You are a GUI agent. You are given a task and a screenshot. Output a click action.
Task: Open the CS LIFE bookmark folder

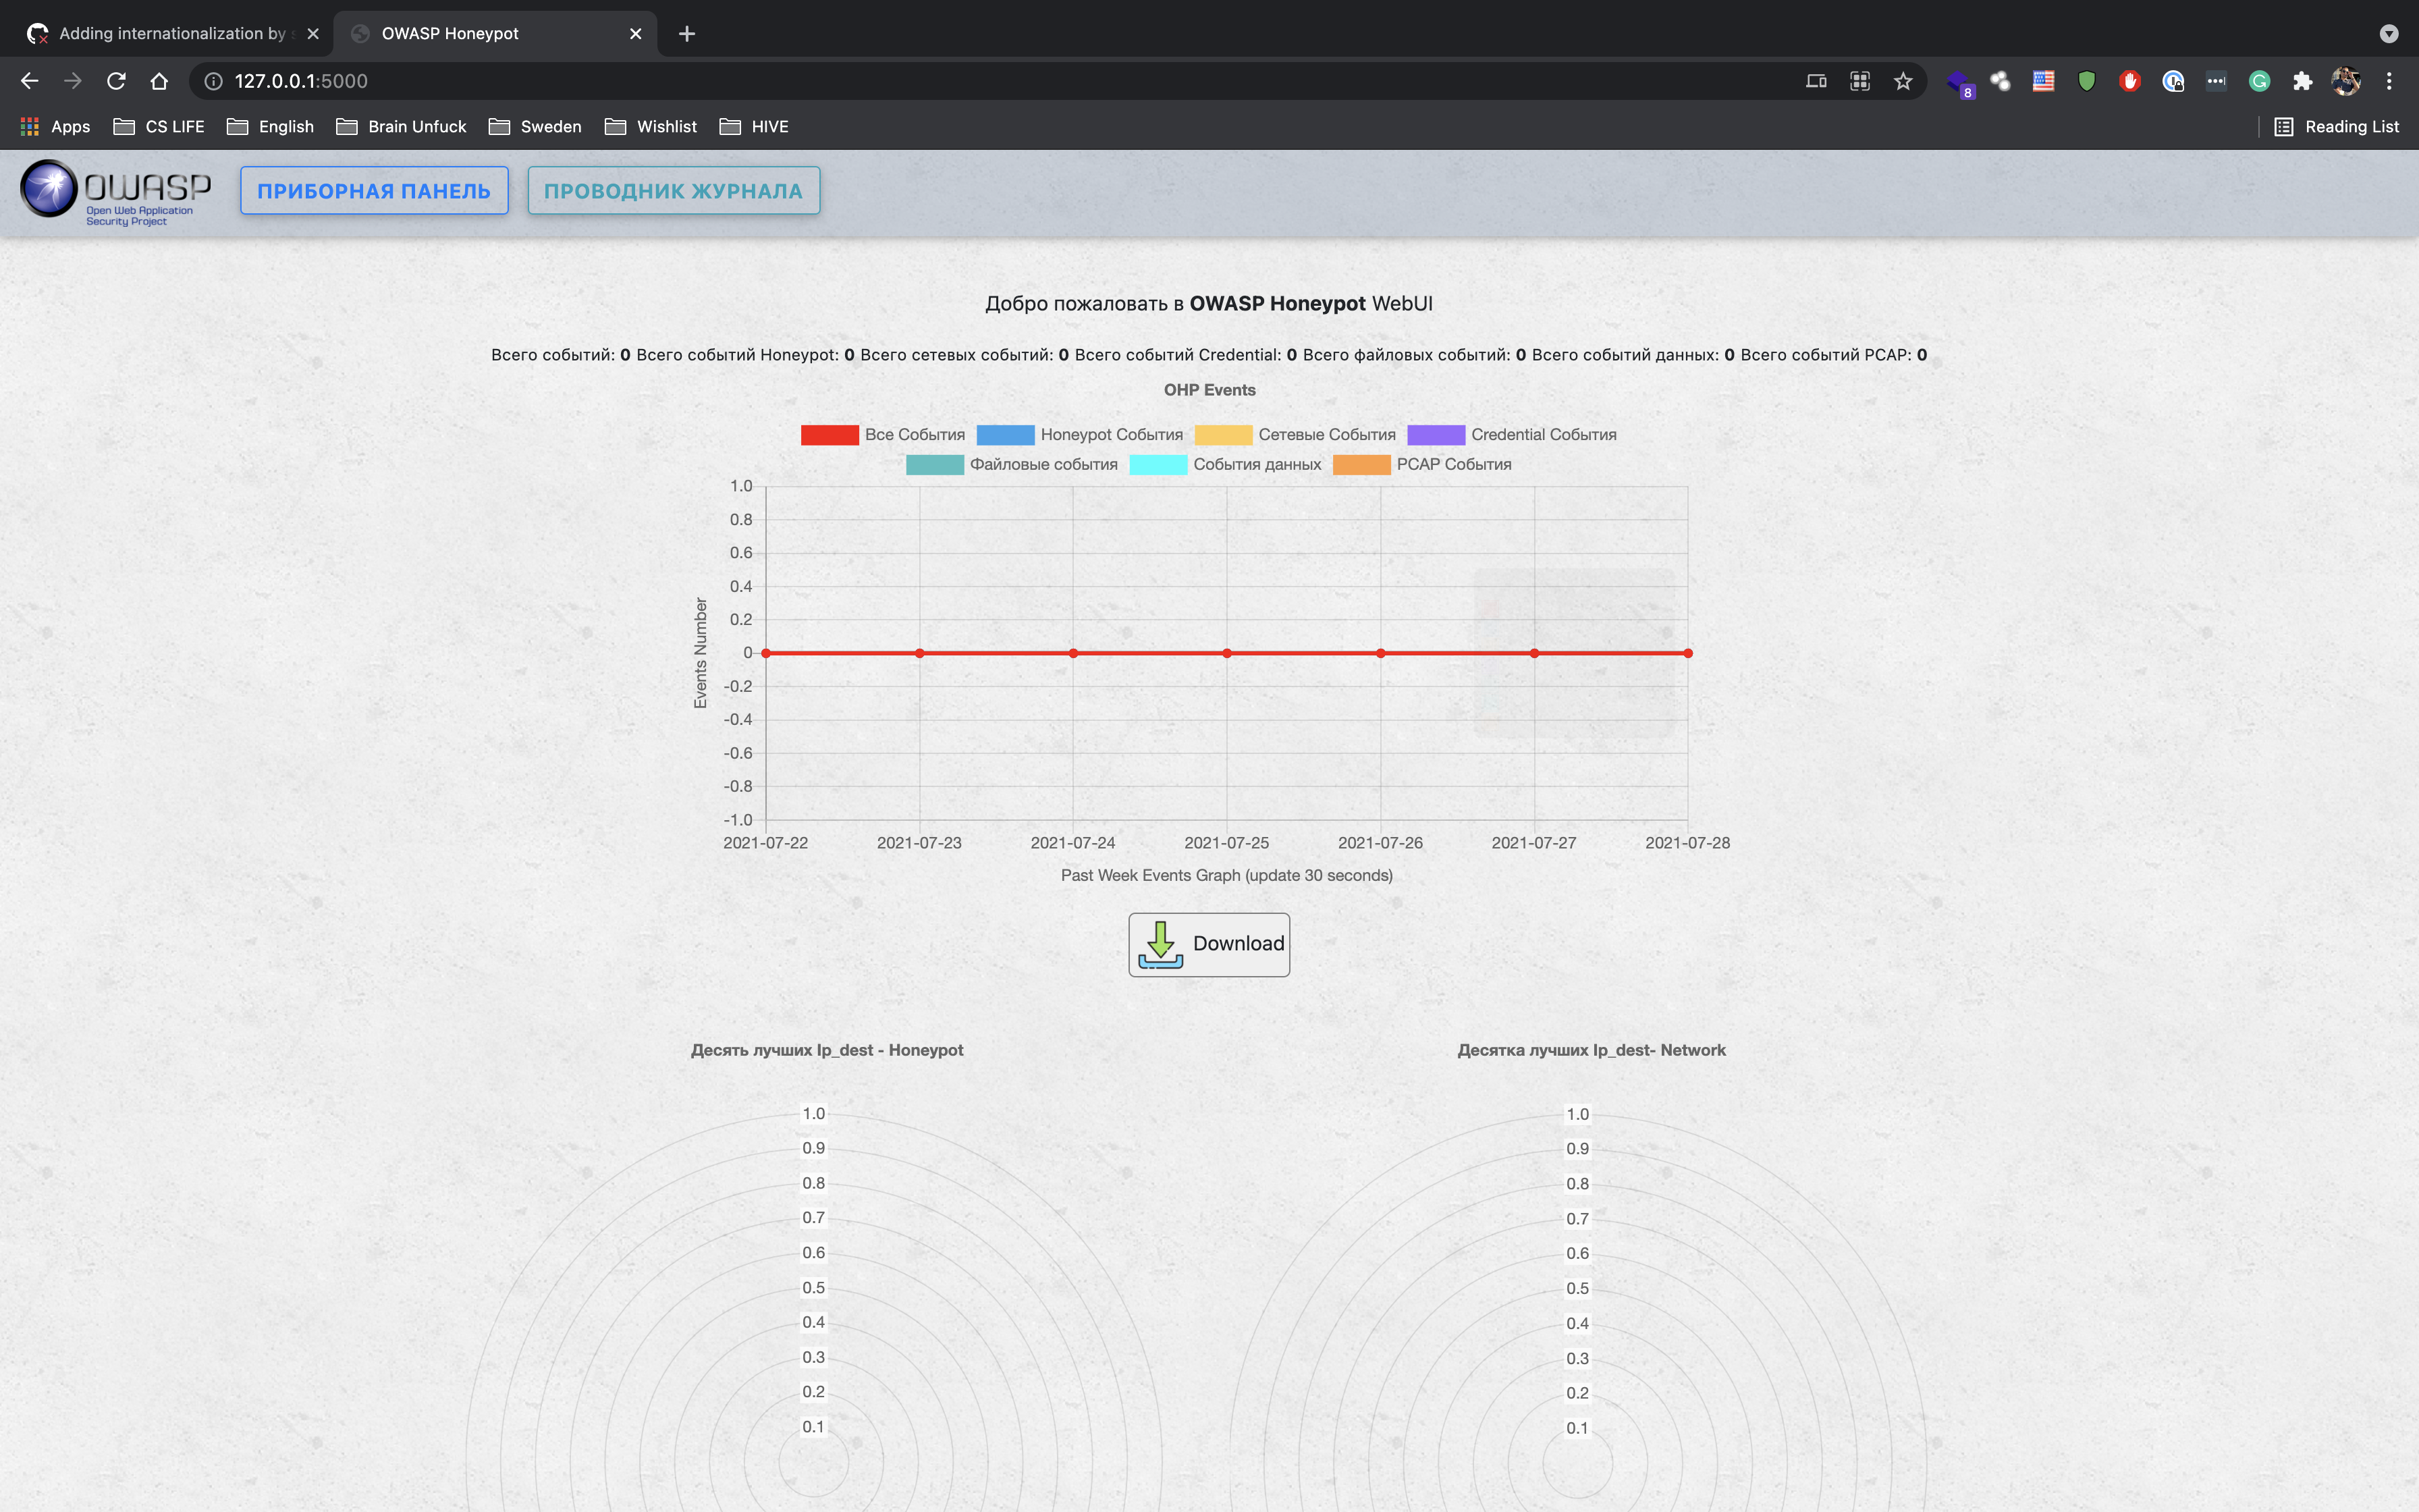click(x=159, y=126)
